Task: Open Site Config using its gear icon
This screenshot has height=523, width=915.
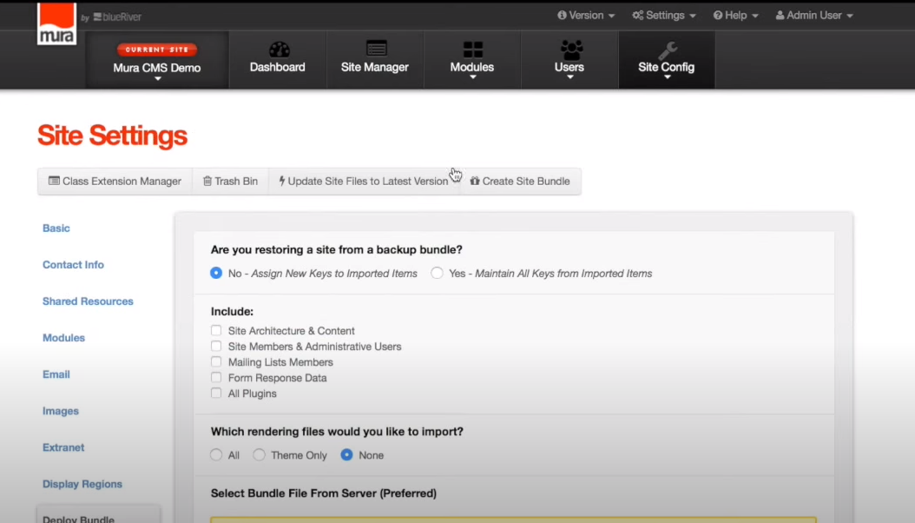Action: (x=666, y=50)
